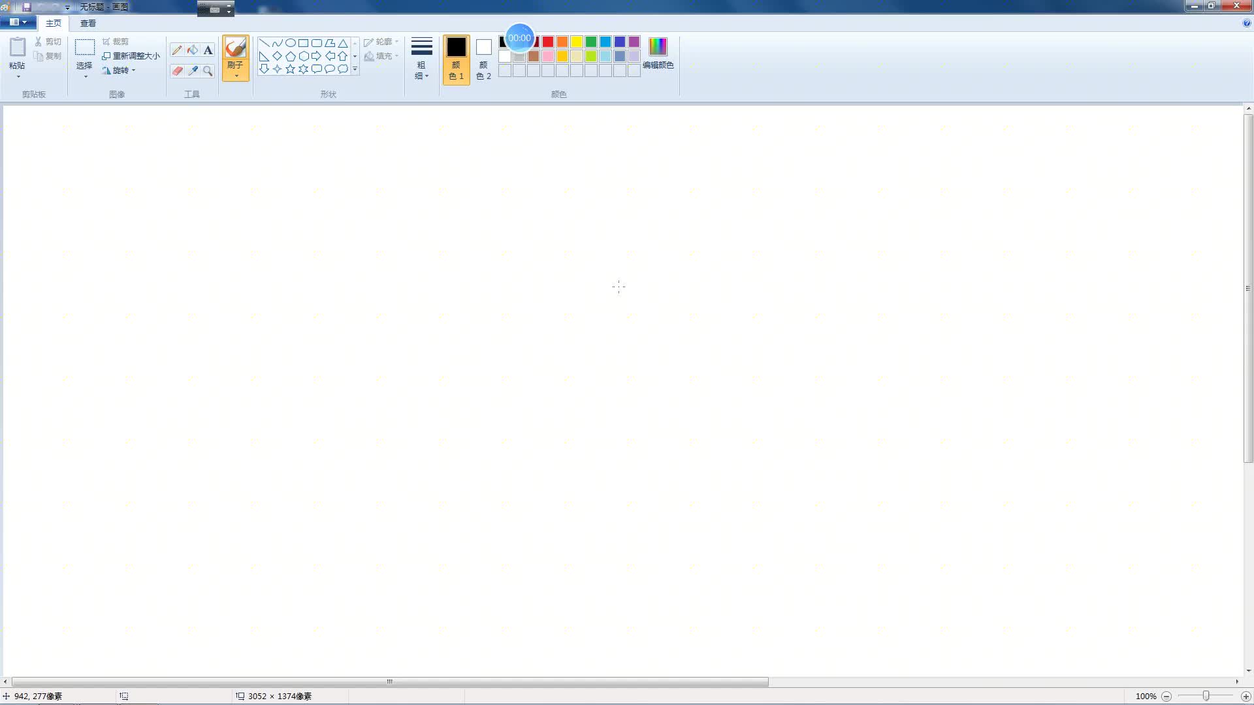Screen dimensions: 1254x705
Task: Open the Rotate (旋转) dropdown
Action: pyautogui.click(x=119, y=70)
